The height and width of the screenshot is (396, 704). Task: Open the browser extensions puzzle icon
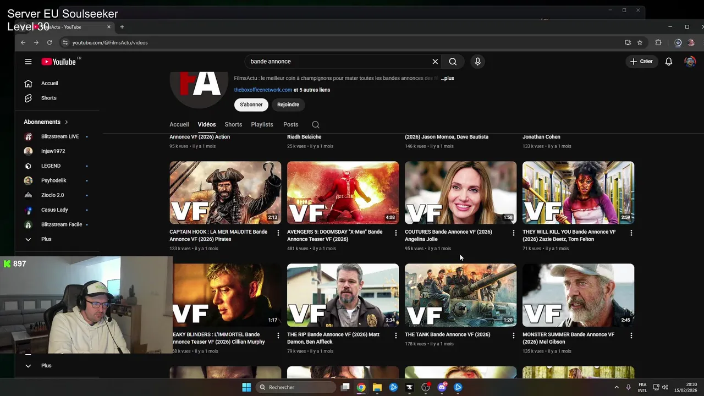click(658, 42)
